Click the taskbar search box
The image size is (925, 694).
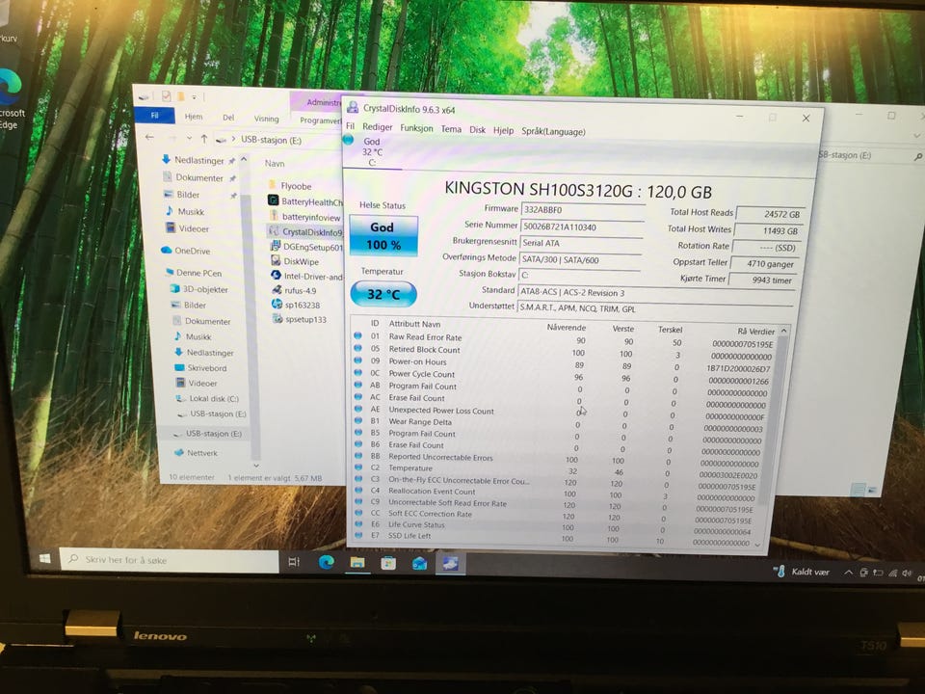170,560
